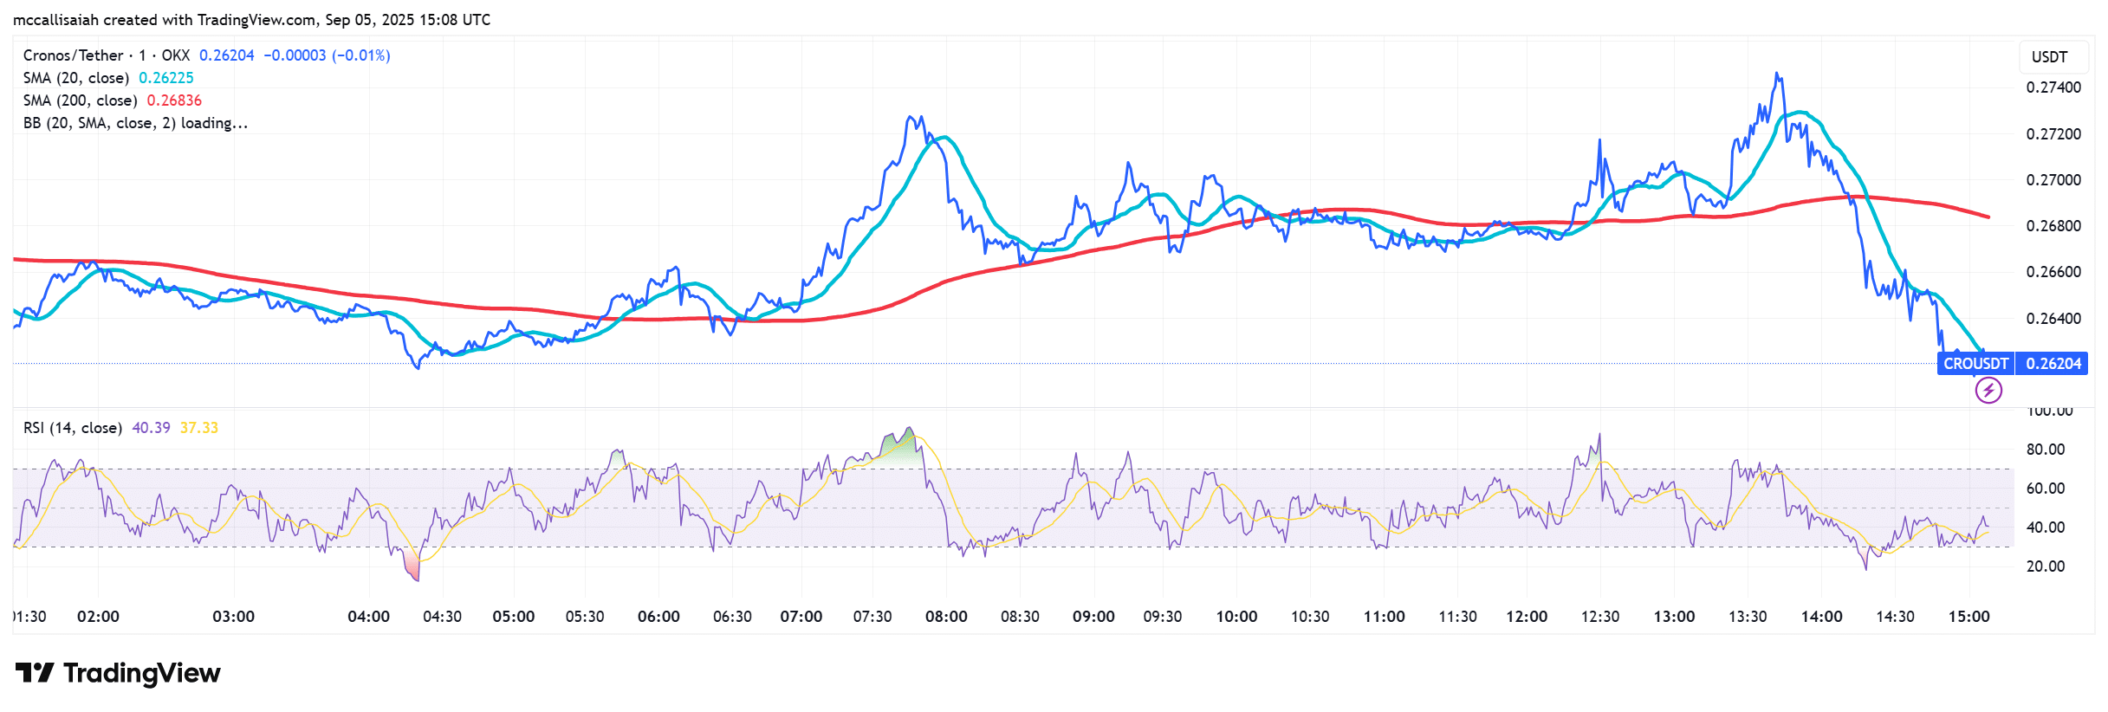This screenshot has width=2108, height=712.
Task: Click the 0.27400 price axis label
Action: pos(2053,87)
